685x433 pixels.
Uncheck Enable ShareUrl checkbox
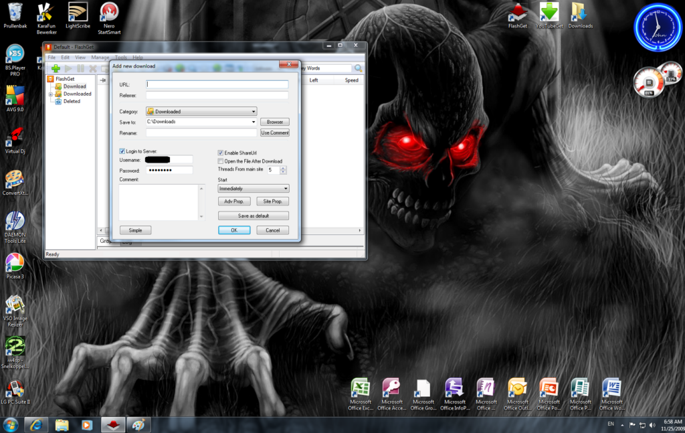pos(221,153)
